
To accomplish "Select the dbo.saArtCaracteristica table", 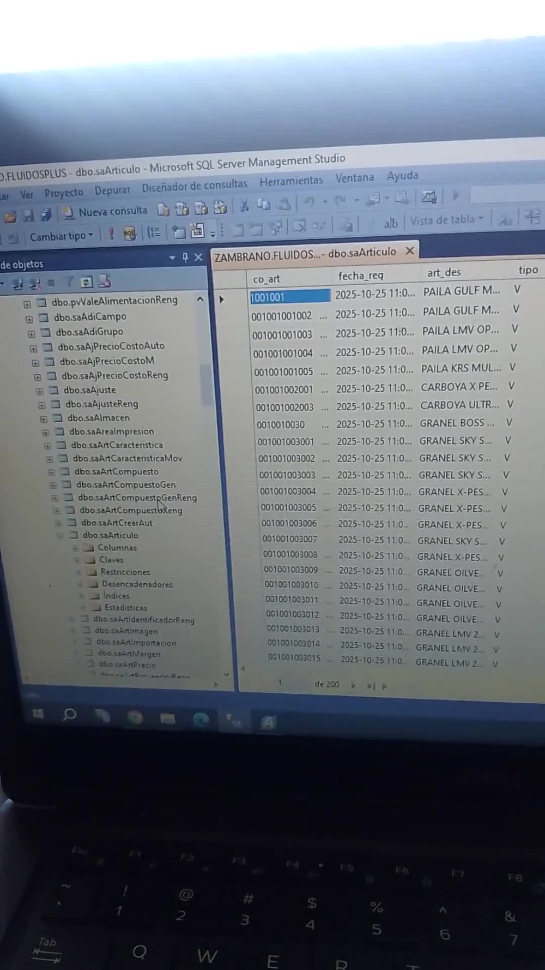I will pos(117,445).
